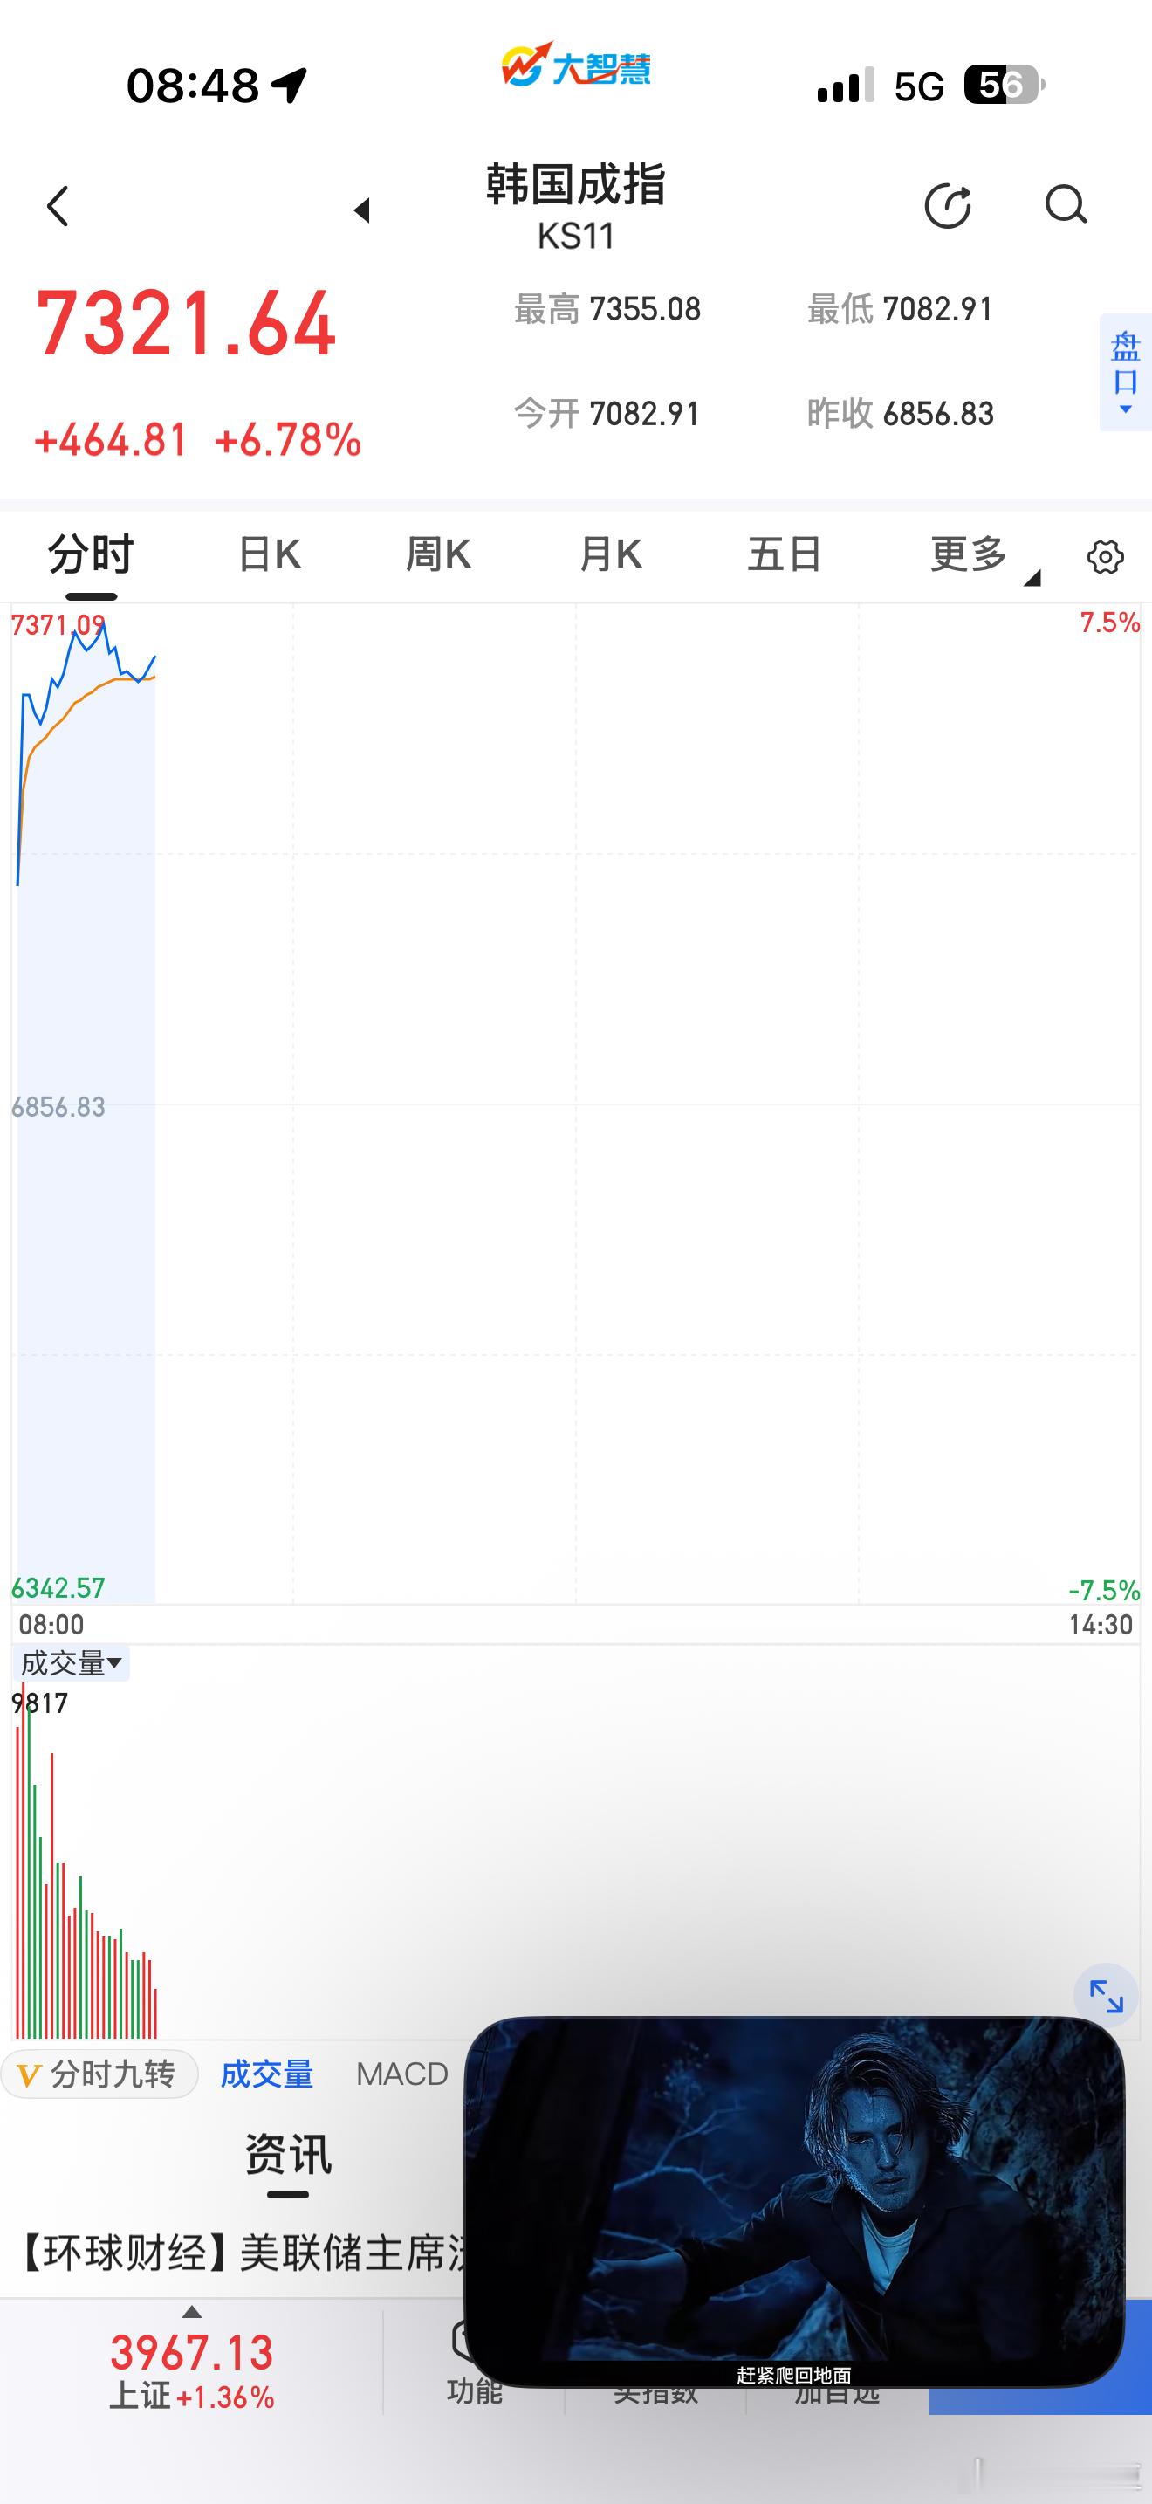The height and width of the screenshot is (2504, 1152).
Task: Open the 环球财经 news headline
Action: coord(243,2253)
